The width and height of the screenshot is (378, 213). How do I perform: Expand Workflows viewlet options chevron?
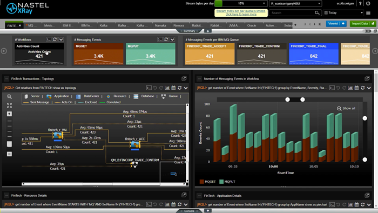pos(61,39)
